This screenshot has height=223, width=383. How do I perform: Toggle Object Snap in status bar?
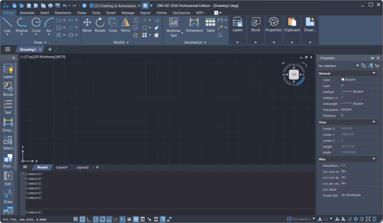[102, 219]
